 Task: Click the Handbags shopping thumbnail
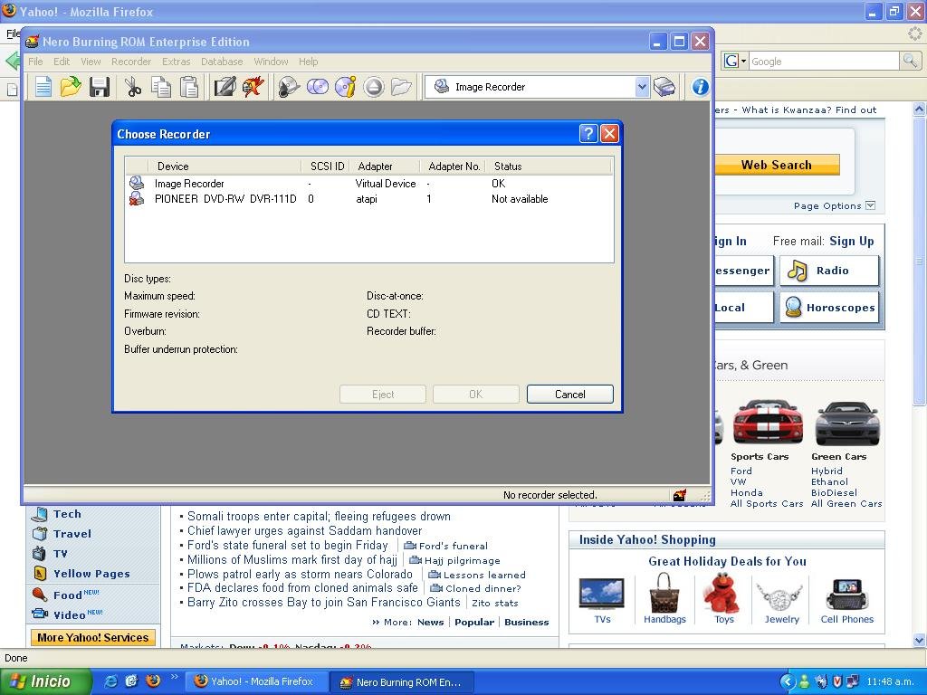pos(664,593)
